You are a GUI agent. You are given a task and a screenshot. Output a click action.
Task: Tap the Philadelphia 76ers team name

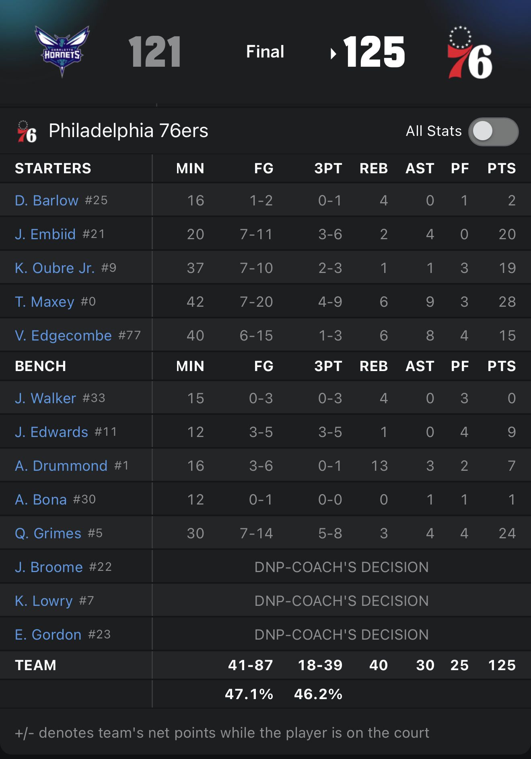(x=128, y=131)
